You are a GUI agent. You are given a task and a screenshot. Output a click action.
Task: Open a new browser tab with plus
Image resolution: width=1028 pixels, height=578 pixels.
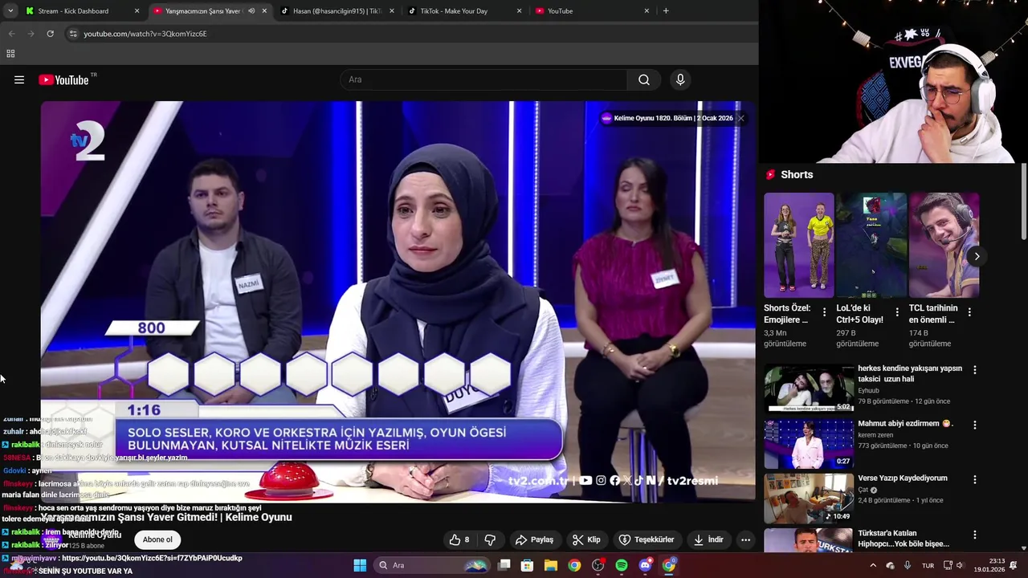pos(666,11)
